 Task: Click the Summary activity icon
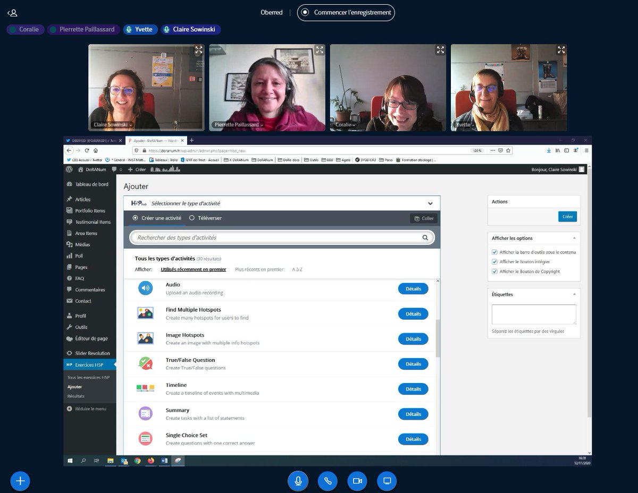coord(145,413)
